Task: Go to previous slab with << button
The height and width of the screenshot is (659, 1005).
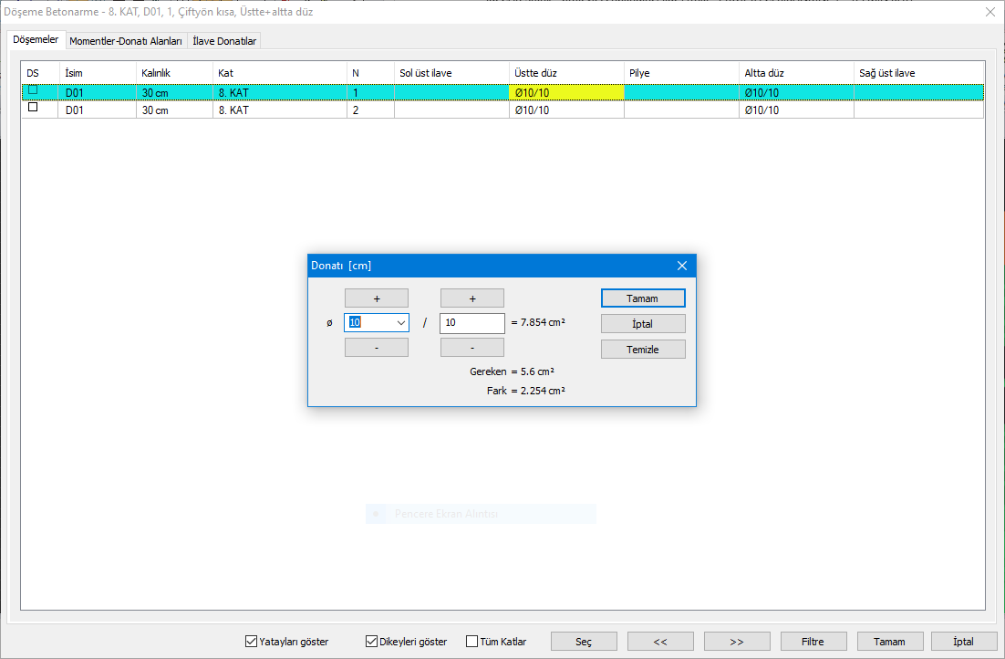Action: click(660, 642)
